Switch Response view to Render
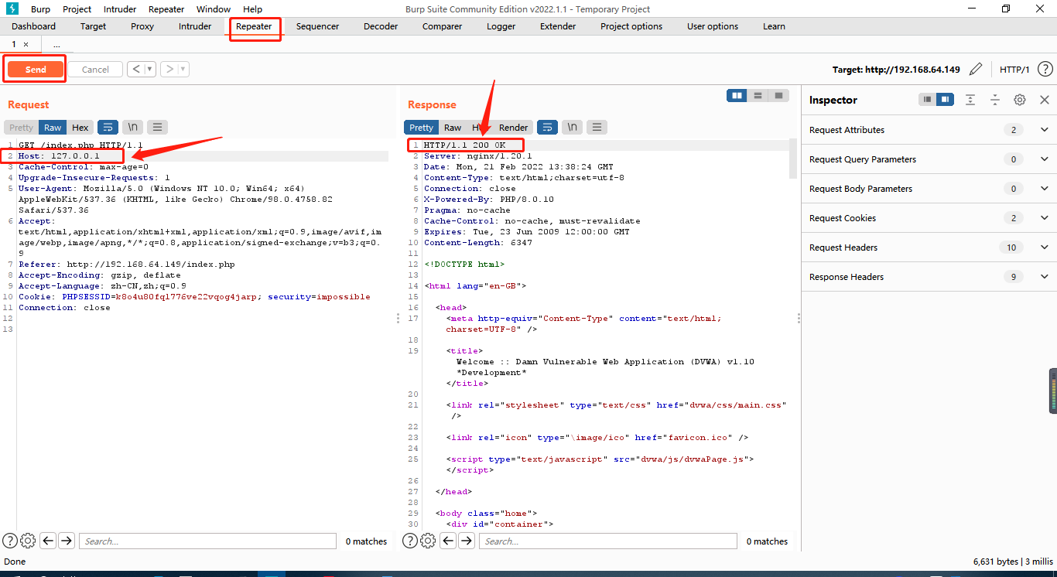The width and height of the screenshot is (1057, 577). tap(514, 128)
